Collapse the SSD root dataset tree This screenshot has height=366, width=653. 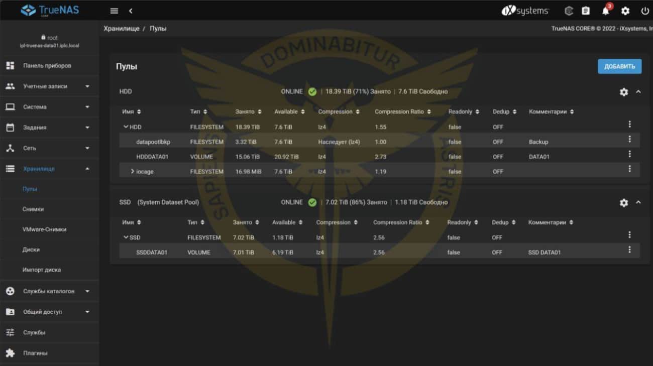point(126,237)
